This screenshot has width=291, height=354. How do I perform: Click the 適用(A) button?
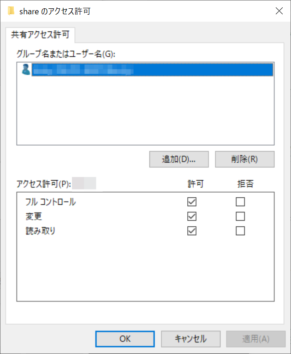click(x=256, y=339)
